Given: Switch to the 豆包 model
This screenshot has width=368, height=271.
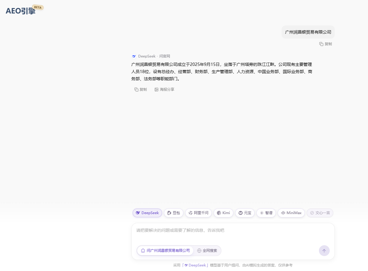Looking at the screenshot, I should [x=174, y=213].
